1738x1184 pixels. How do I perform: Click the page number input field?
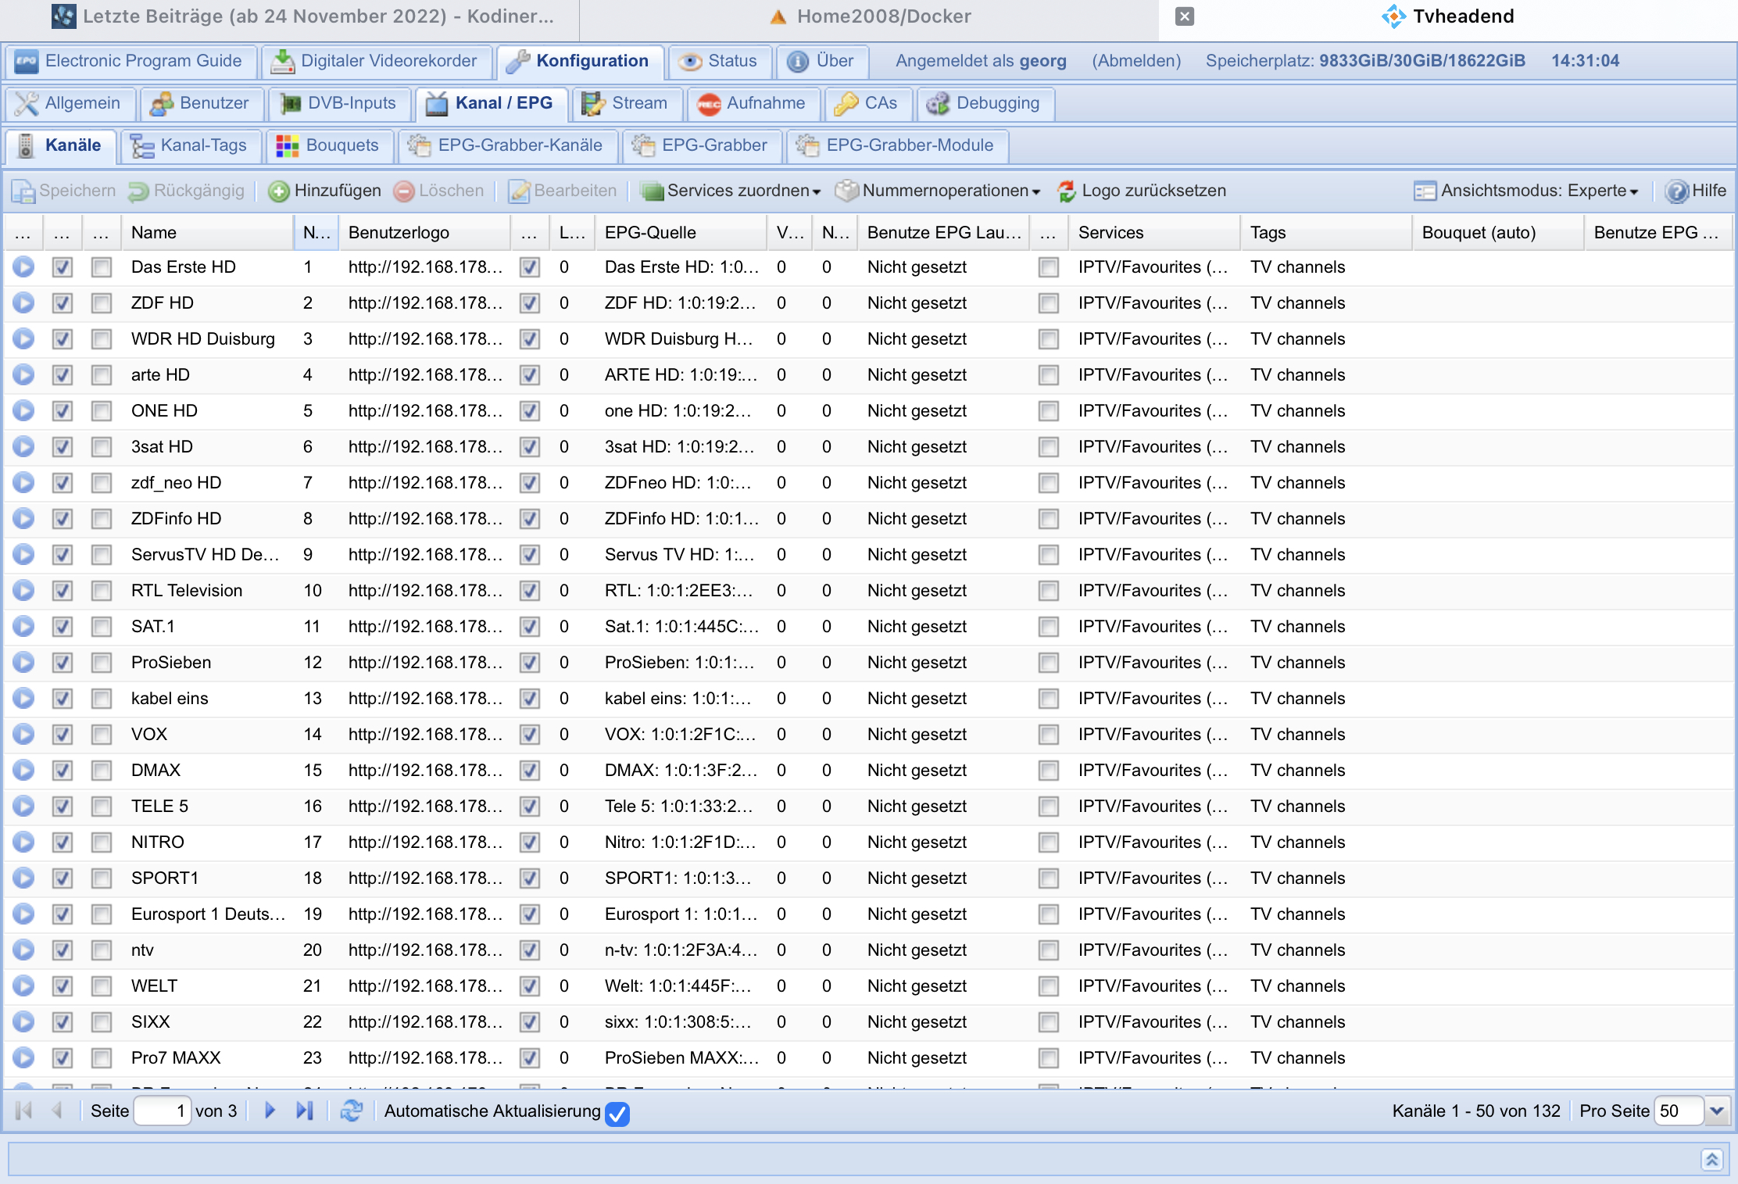162,1111
